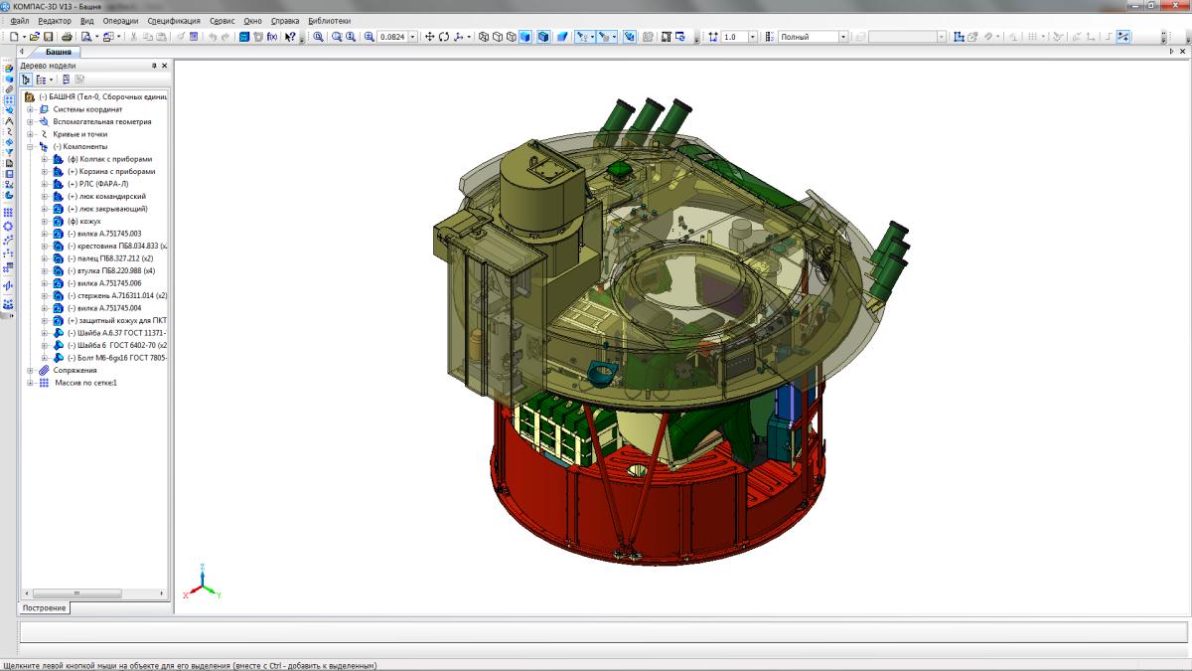Collapse the Компоненты tree node

(31, 147)
